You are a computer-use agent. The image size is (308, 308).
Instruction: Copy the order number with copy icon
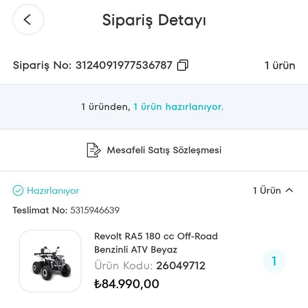pyautogui.click(x=182, y=65)
